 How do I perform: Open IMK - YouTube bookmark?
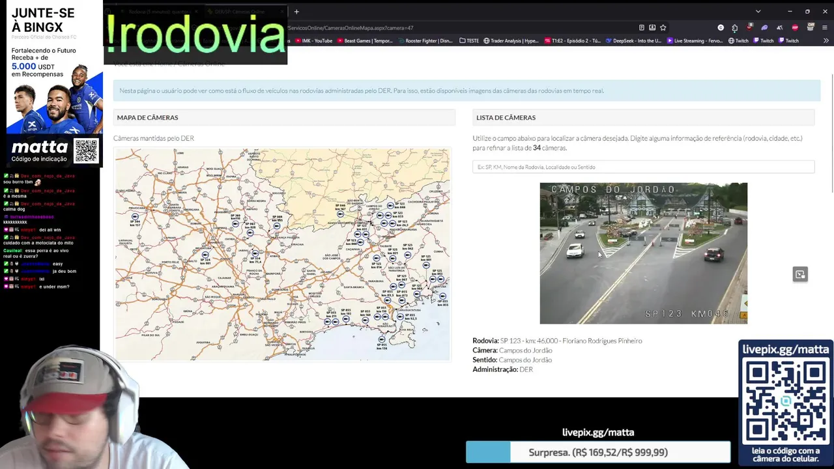coord(313,40)
